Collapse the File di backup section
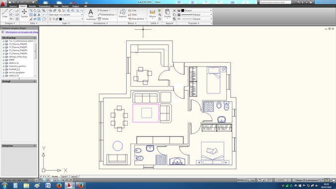 coord(35,38)
